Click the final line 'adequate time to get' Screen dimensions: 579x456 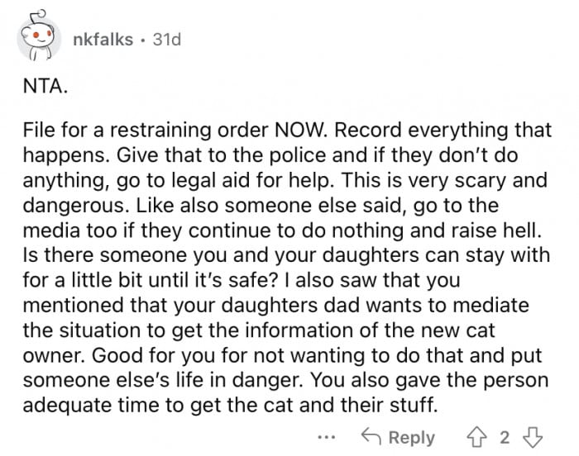pos(230,406)
